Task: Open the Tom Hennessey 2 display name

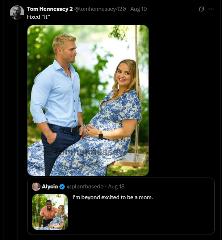Action: 50,9
